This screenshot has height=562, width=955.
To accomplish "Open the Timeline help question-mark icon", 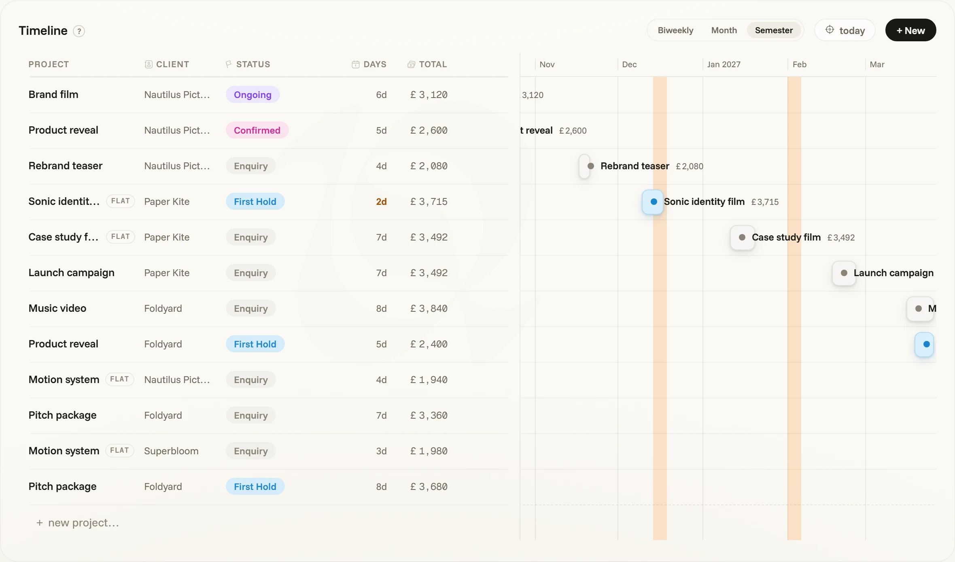I will (x=79, y=31).
